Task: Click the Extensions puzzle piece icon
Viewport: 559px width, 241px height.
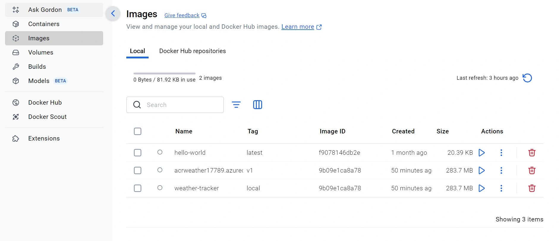Action: pos(16,138)
